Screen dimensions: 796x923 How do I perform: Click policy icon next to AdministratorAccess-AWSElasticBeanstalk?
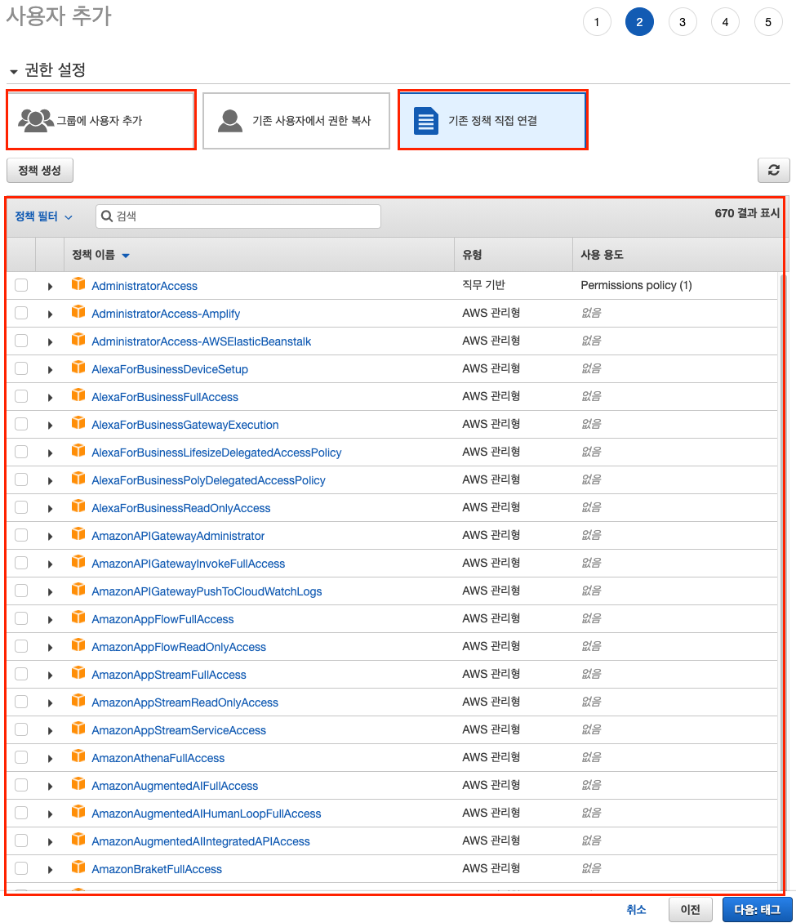pyautogui.click(x=78, y=340)
